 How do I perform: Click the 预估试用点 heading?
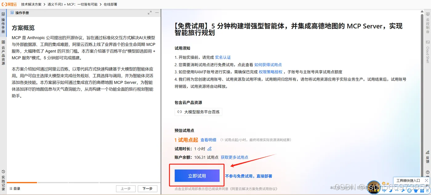point(184,130)
